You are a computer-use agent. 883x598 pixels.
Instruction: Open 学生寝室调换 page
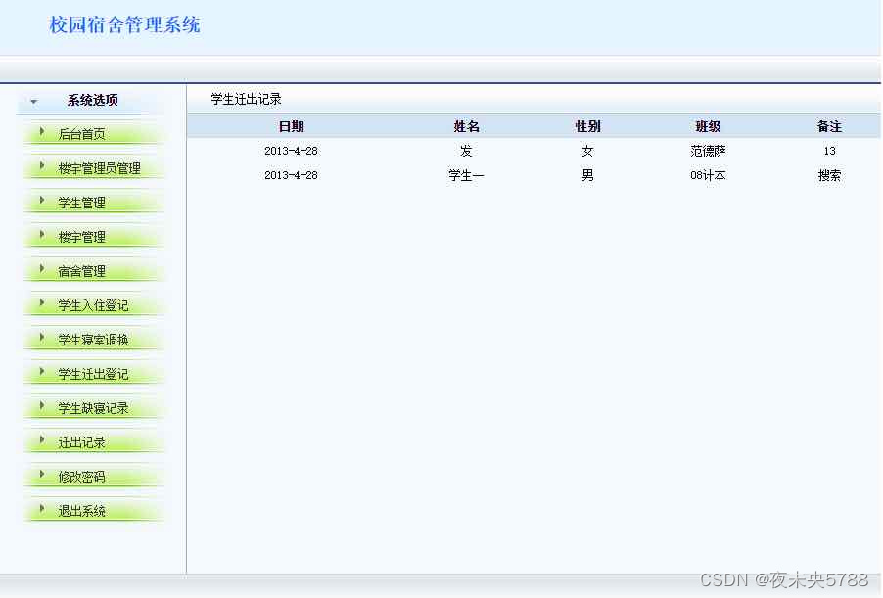(93, 340)
